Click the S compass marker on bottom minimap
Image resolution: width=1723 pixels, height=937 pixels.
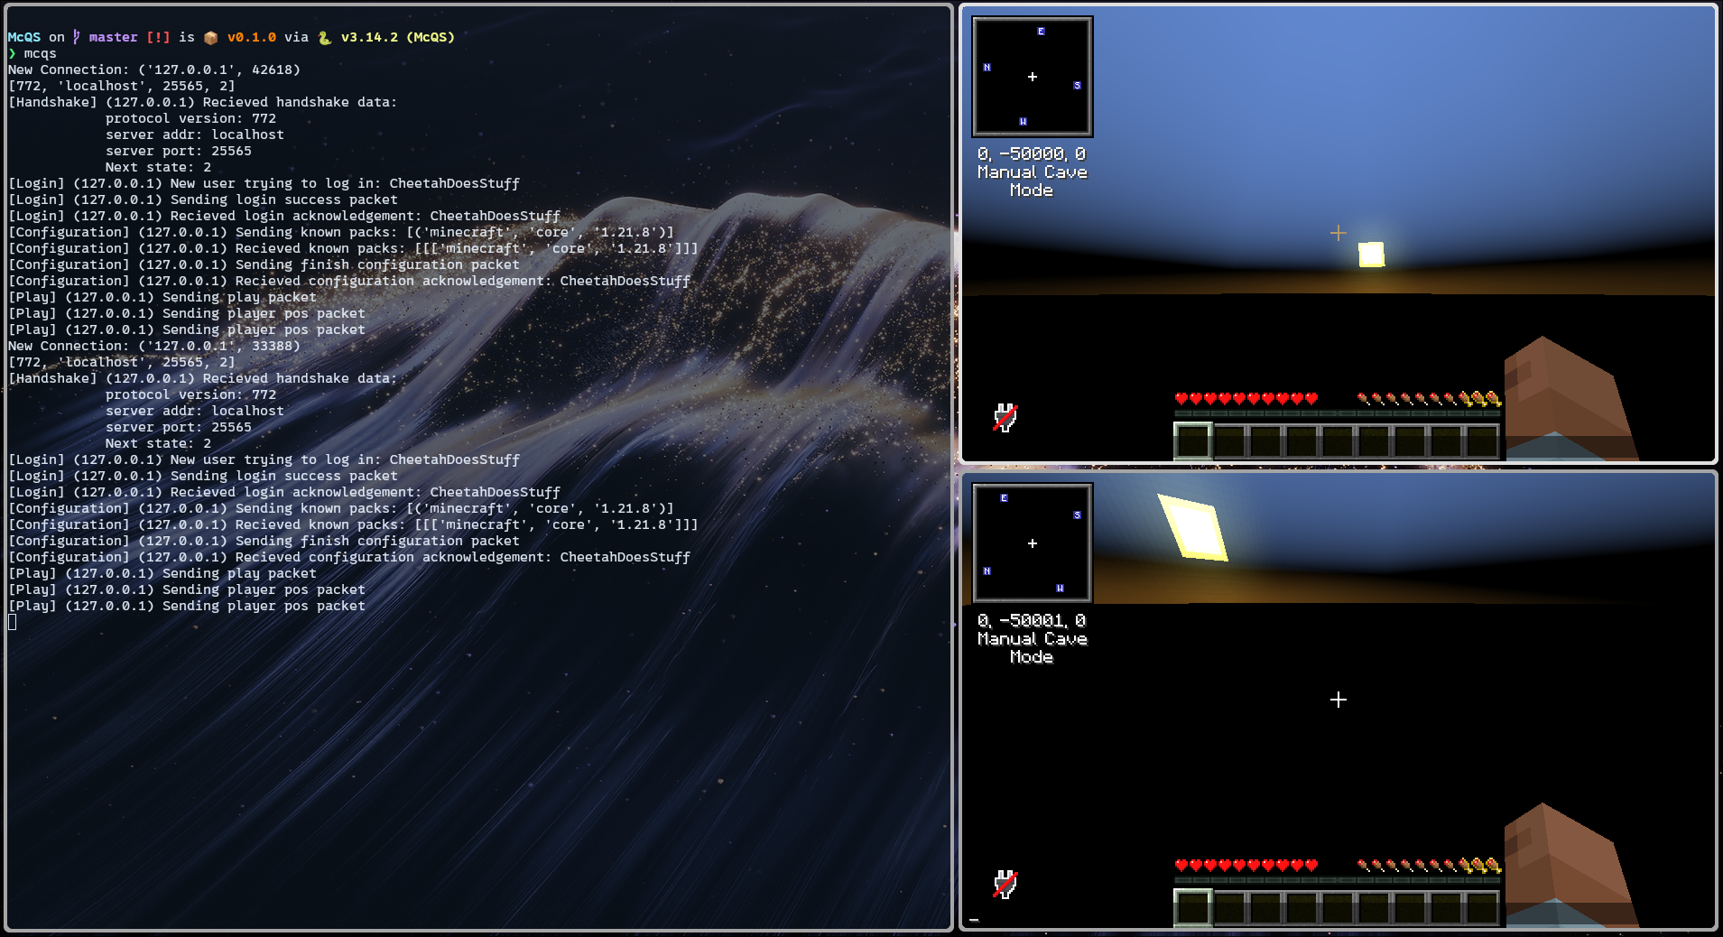(x=1077, y=515)
